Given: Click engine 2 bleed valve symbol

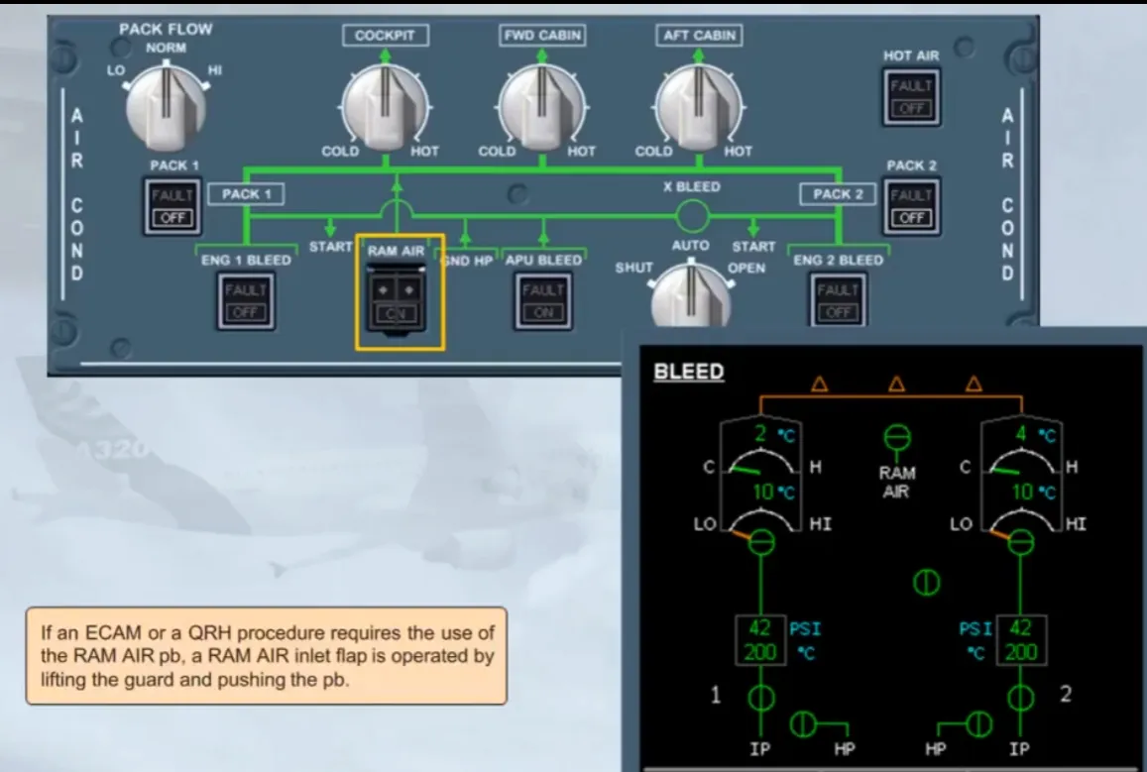Looking at the screenshot, I should pos(1021,698).
